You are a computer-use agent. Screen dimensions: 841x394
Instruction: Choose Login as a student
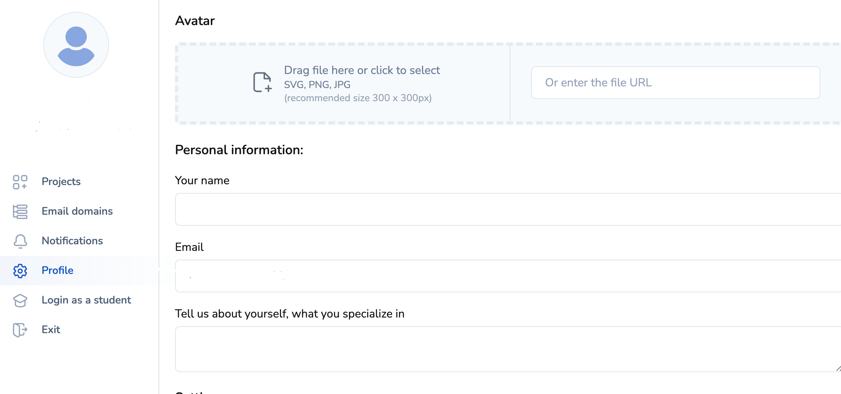pos(86,300)
